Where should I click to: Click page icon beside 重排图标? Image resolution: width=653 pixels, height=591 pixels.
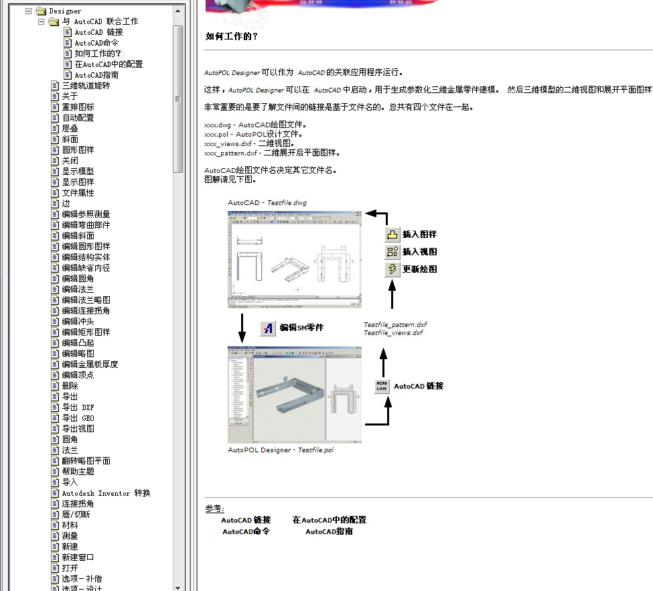pyautogui.click(x=55, y=107)
